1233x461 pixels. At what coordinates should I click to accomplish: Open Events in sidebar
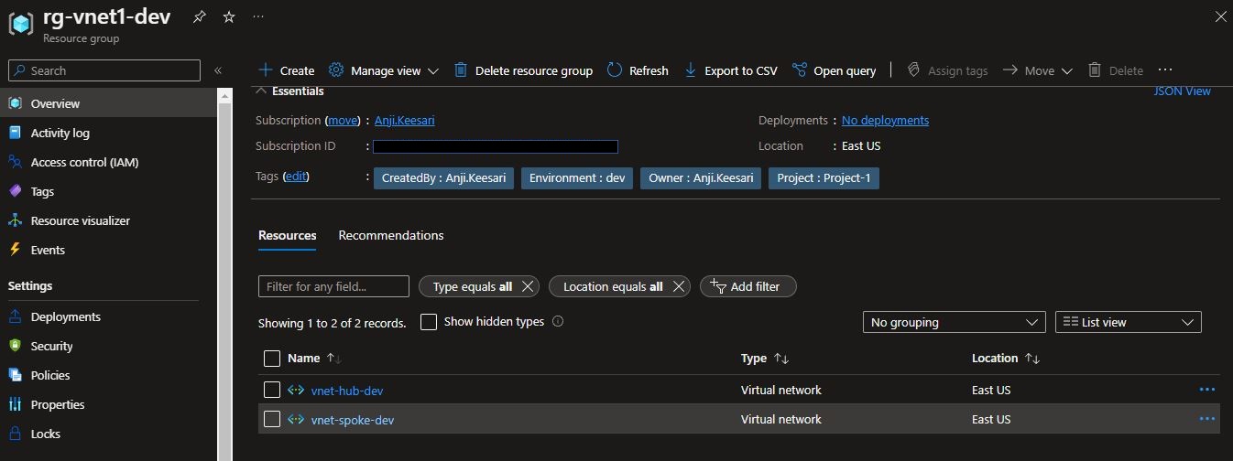[x=109, y=250]
